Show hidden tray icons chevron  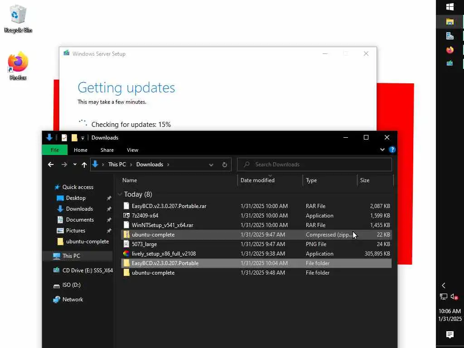click(443, 285)
